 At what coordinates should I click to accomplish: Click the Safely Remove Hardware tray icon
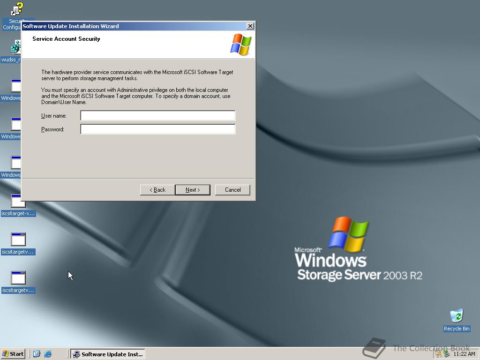(446, 354)
